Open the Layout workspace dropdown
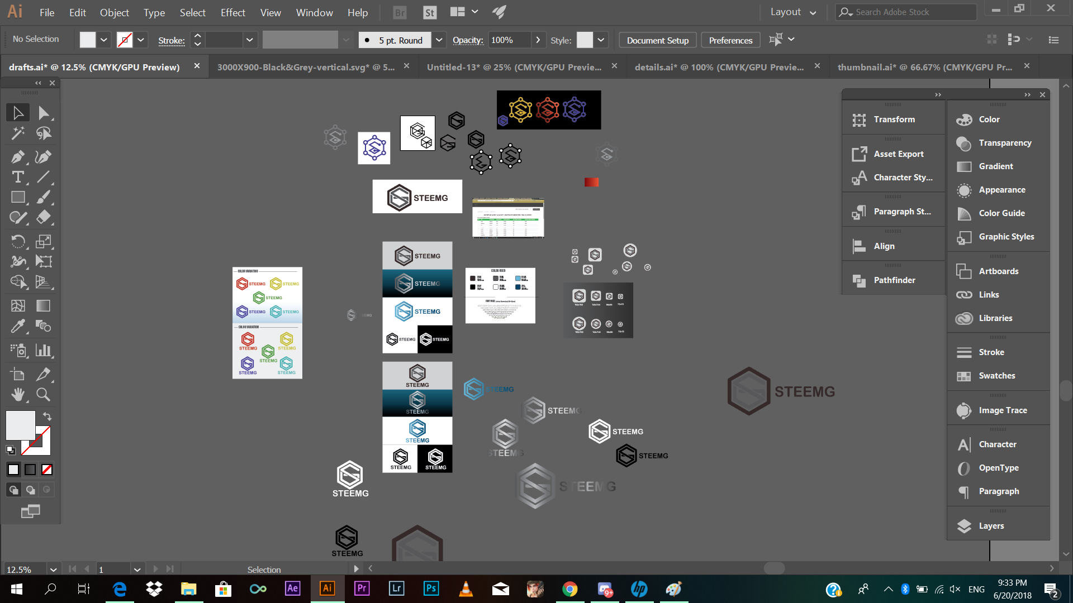The width and height of the screenshot is (1073, 603). point(792,12)
